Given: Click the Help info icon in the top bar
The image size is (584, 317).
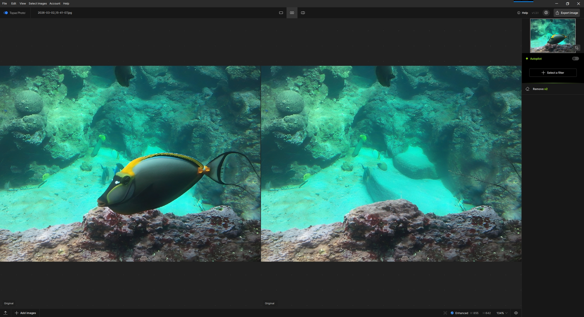Looking at the screenshot, I should coord(519,13).
